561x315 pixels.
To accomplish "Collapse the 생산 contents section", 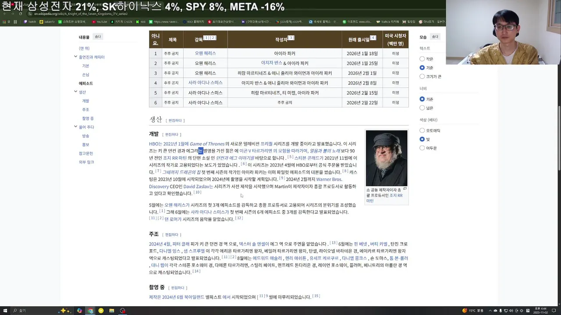I will pos(75,92).
